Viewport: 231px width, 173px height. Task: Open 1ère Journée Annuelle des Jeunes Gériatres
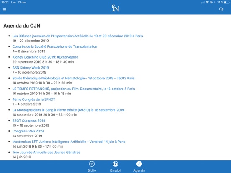coord(46,153)
